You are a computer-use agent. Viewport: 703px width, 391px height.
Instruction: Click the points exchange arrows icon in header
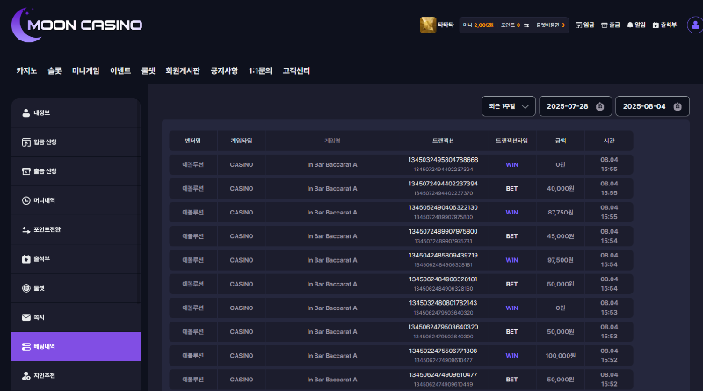pos(526,25)
